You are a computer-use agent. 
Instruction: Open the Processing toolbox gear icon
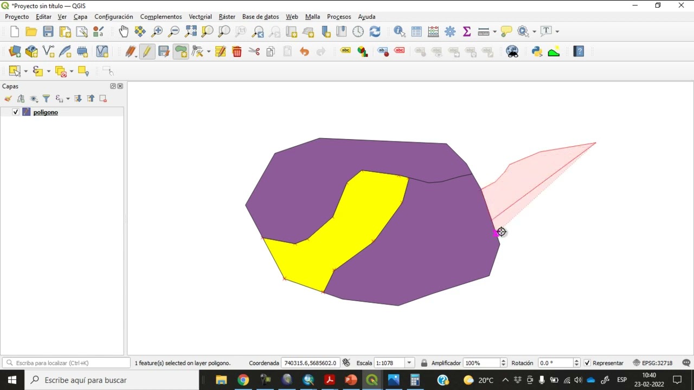(450, 31)
